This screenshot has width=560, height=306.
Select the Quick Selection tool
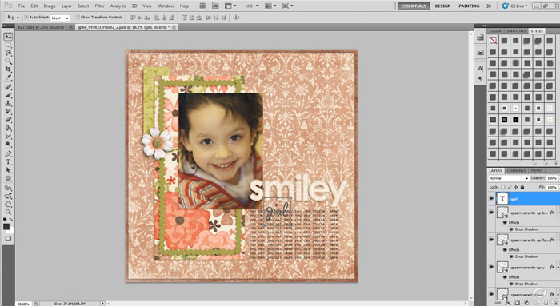pyautogui.click(x=8, y=61)
